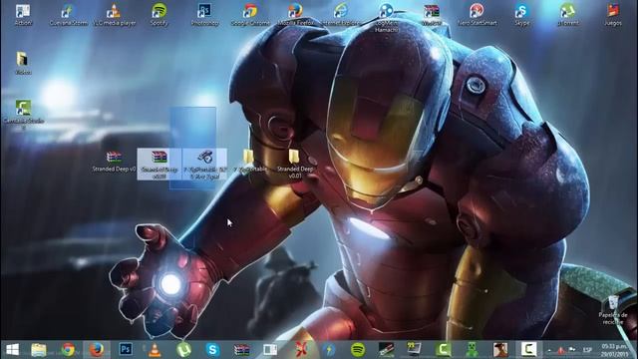Open Spotify from the taskbar
The height and width of the screenshot is (359, 638).
coord(358,350)
